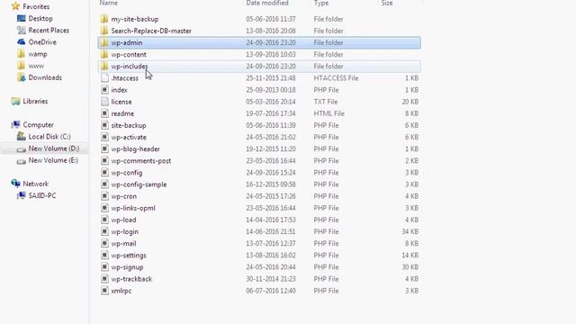This screenshot has height=324, width=576.
Task: Go to Desktop in Favorites
Action: 40,18
